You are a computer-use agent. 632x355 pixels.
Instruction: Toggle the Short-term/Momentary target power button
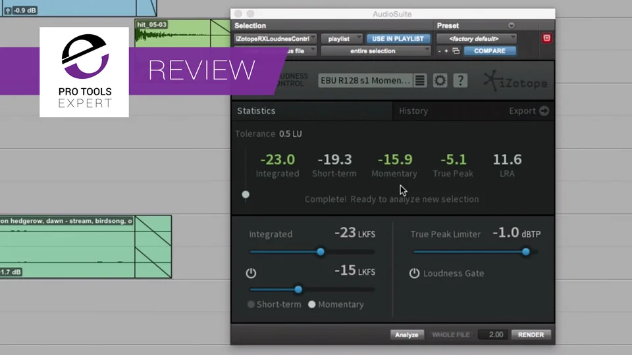click(251, 273)
